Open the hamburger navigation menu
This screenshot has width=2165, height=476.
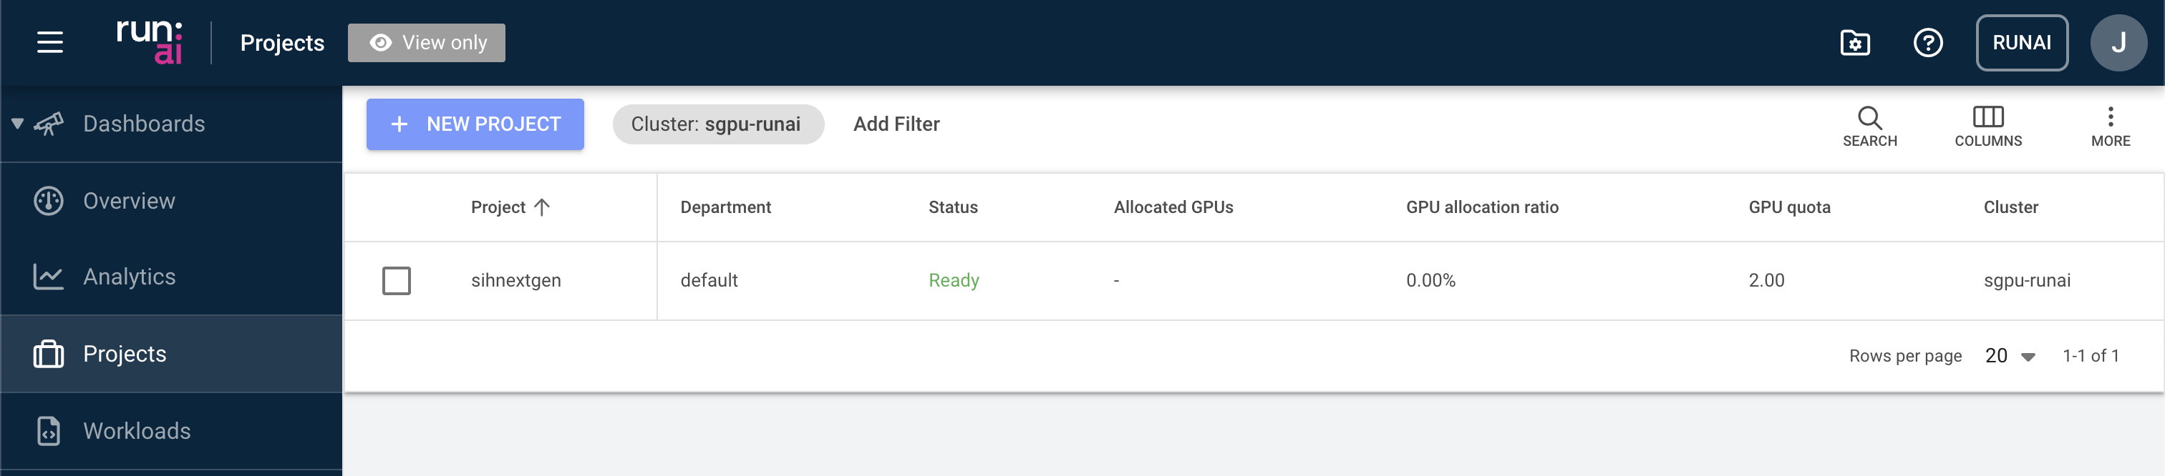pos(49,42)
